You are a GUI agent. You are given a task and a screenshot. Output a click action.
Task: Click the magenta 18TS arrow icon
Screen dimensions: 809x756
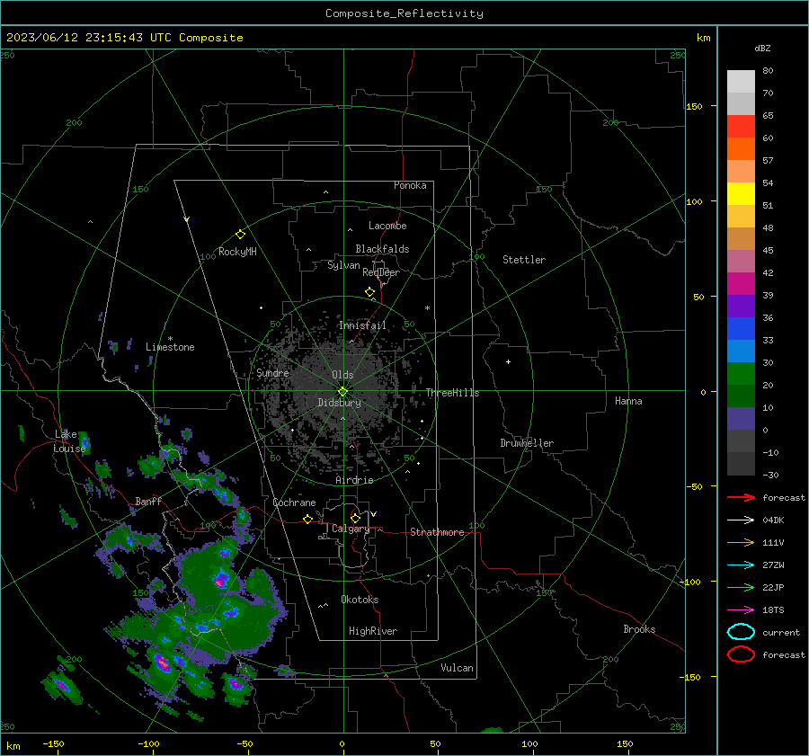tap(741, 610)
